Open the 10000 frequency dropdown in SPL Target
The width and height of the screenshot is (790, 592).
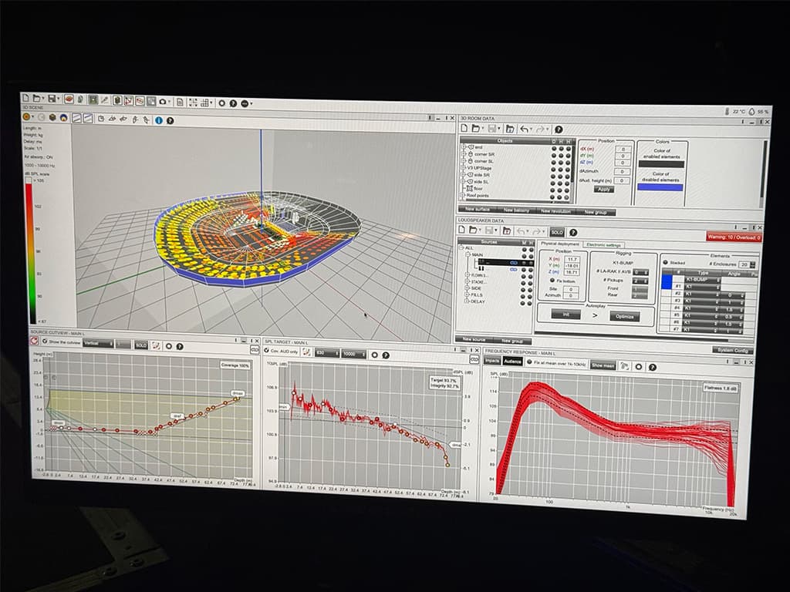click(354, 355)
